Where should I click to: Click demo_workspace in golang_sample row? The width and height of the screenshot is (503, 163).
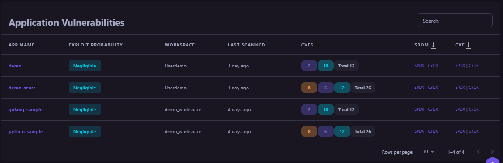[x=183, y=110]
